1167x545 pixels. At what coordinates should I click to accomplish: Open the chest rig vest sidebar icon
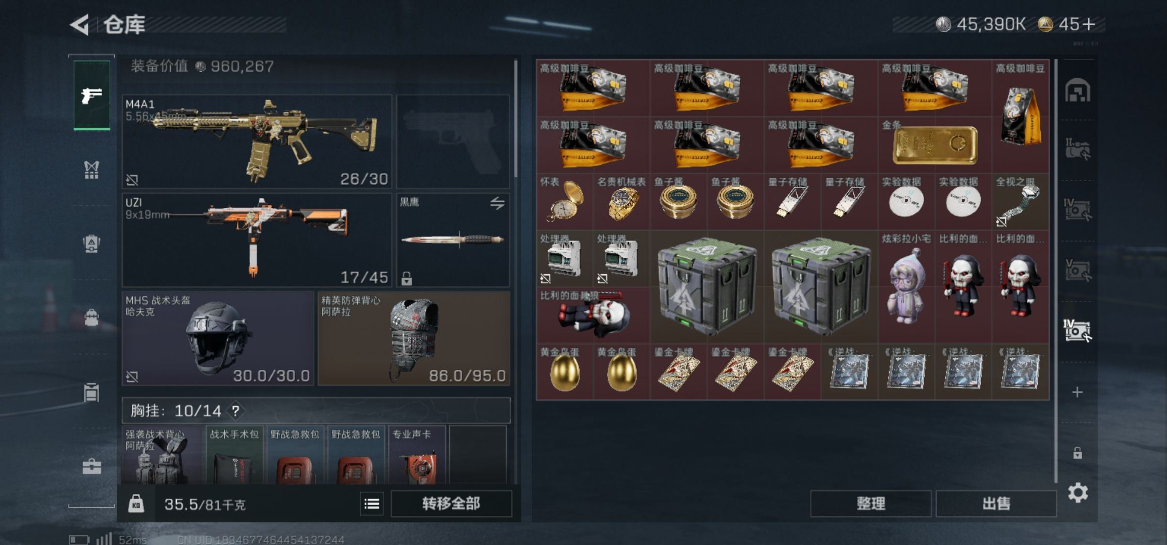coord(91,170)
